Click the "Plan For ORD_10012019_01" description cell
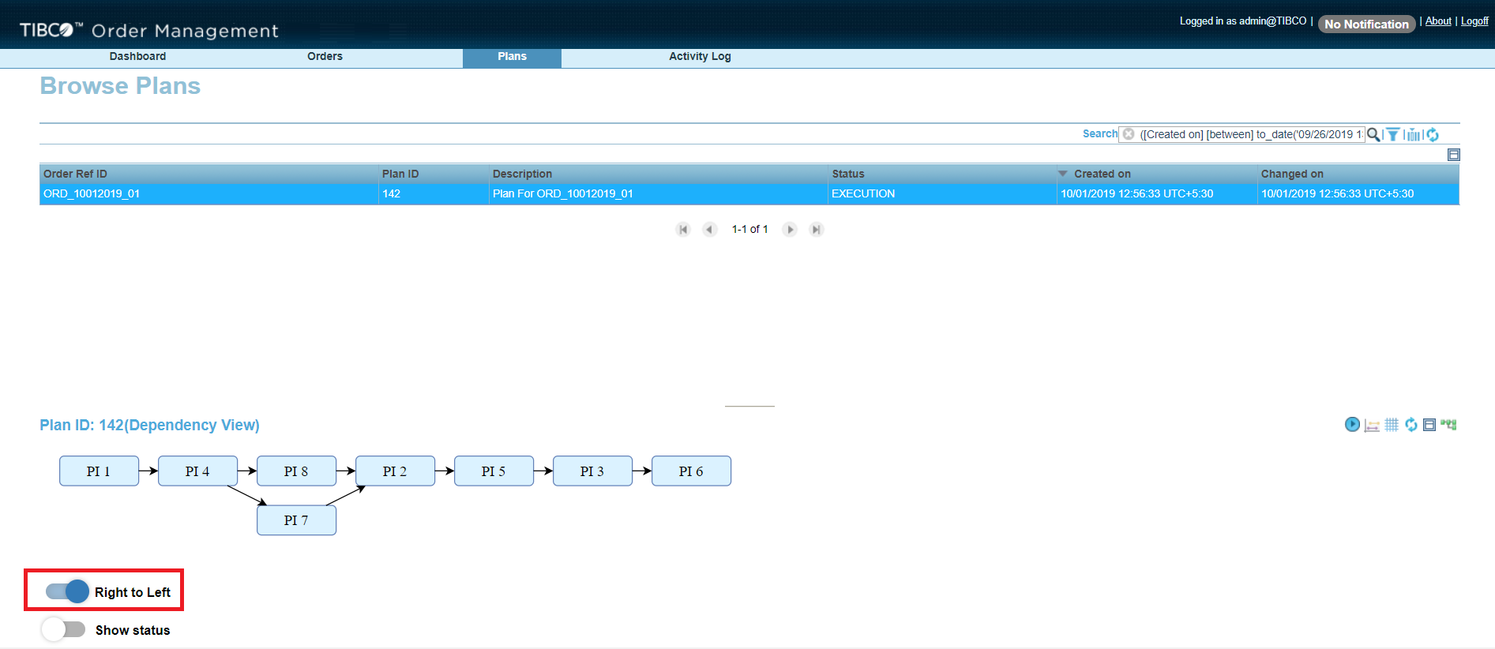Viewport: 1495px width, 649px height. pos(659,194)
